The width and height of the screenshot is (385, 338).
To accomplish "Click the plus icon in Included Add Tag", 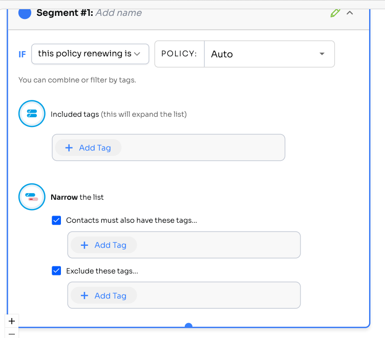I will coord(69,147).
